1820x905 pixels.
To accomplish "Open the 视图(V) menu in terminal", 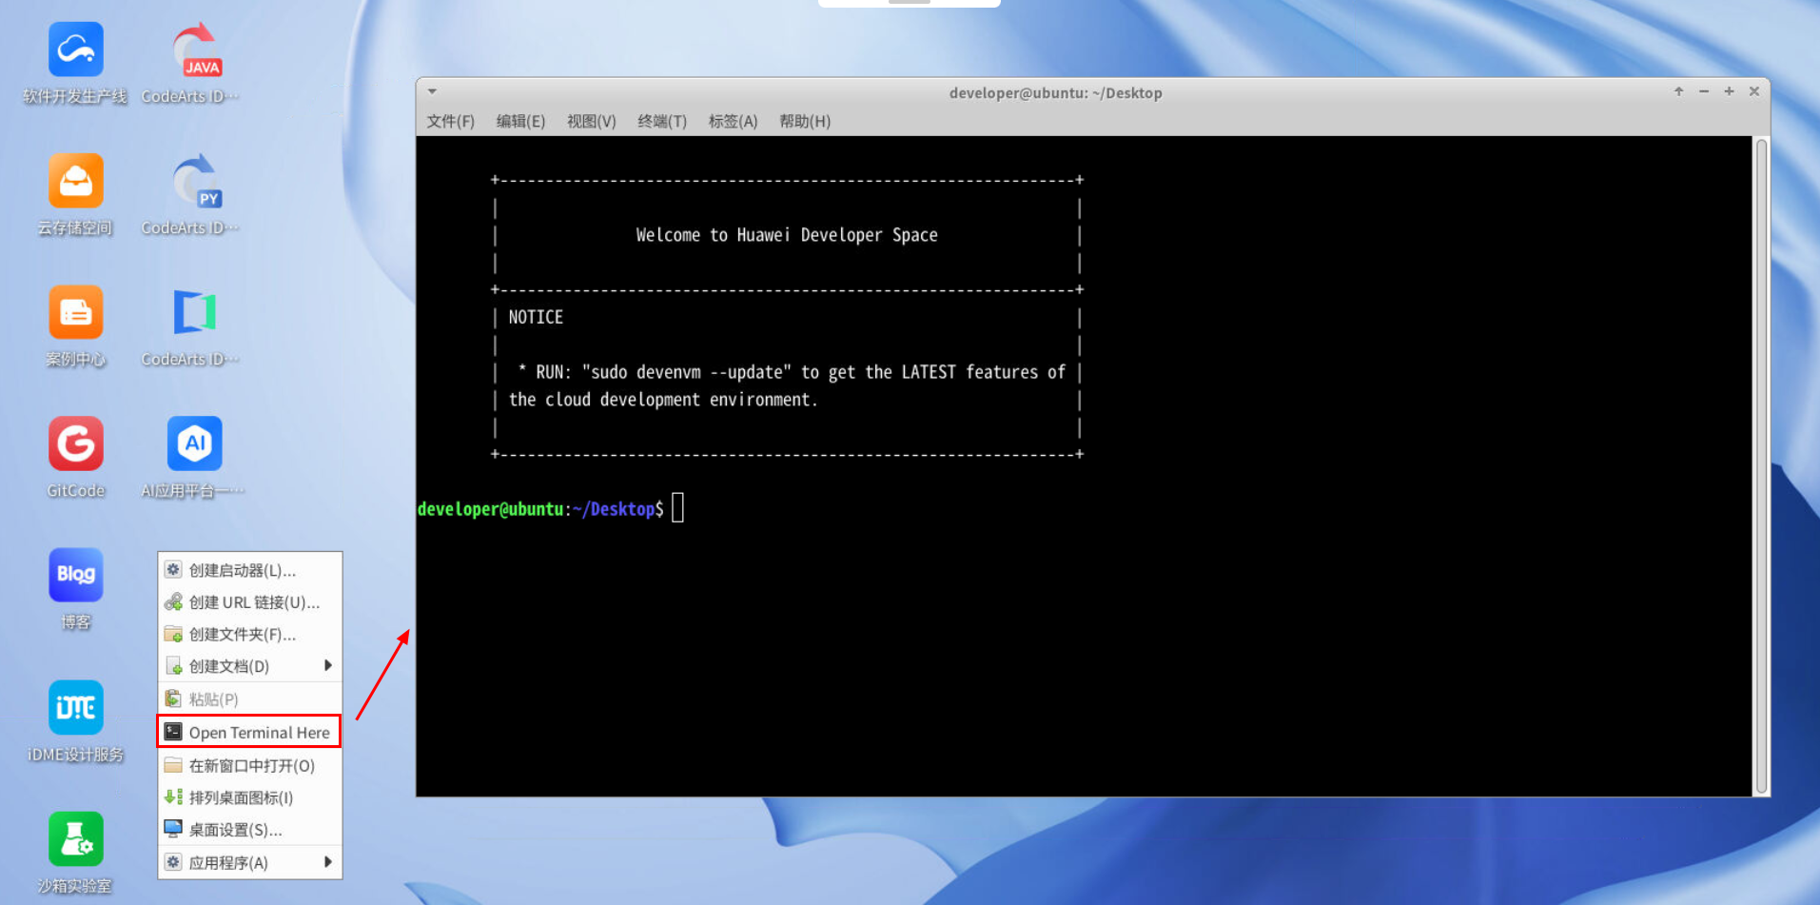I will 591,121.
